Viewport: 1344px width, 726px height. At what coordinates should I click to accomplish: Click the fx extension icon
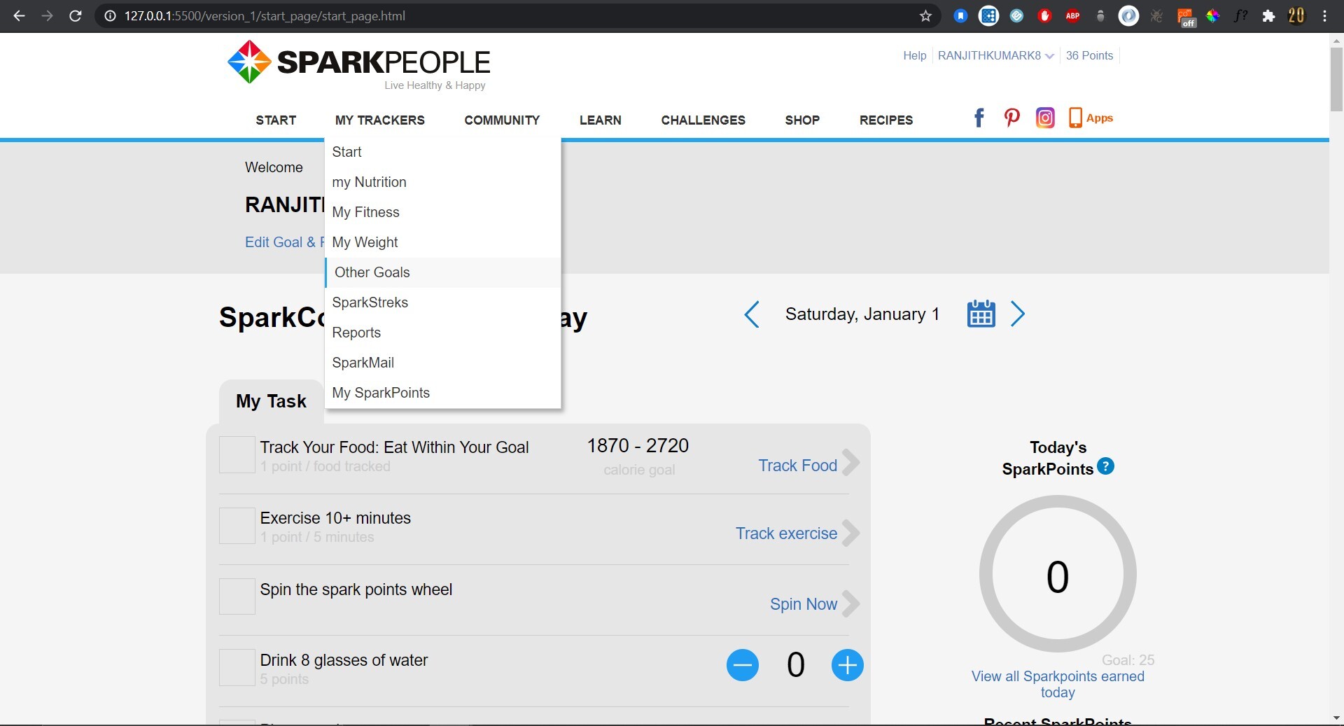click(1240, 16)
